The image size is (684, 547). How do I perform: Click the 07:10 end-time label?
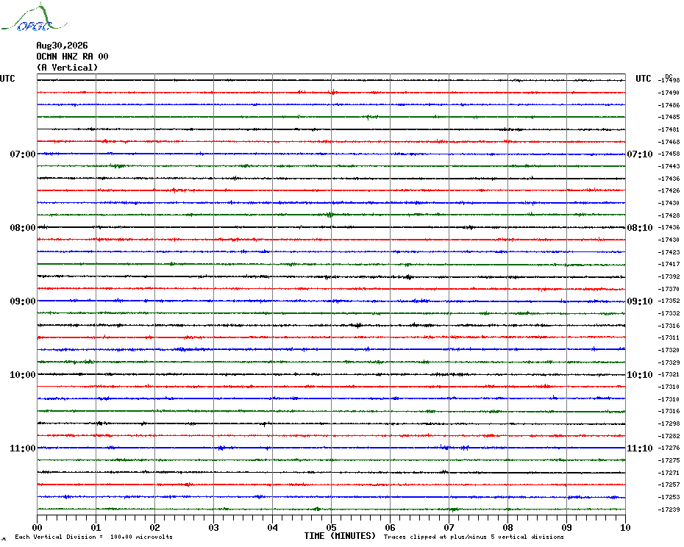tap(640, 154)
